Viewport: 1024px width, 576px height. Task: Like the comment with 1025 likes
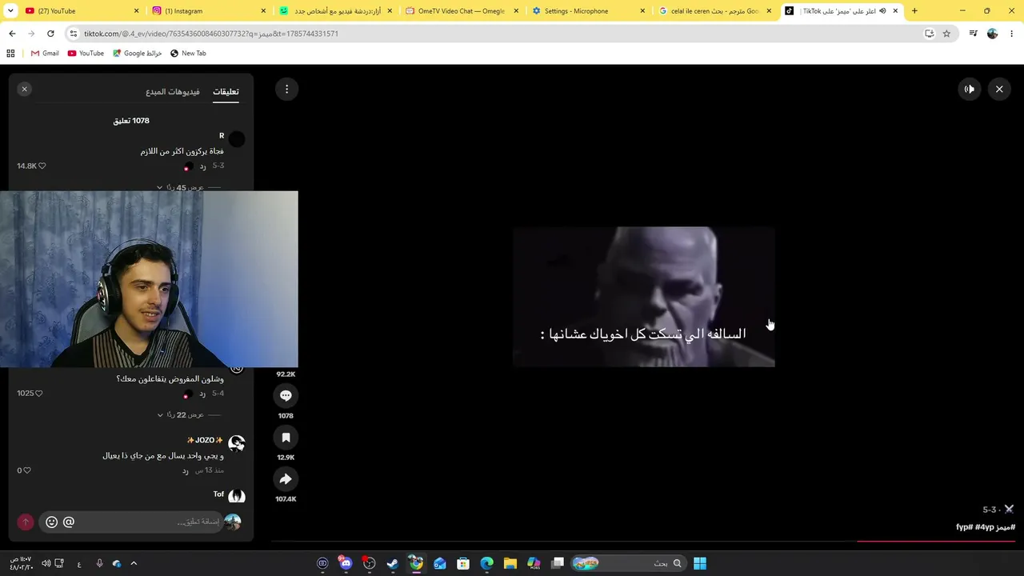click(x=38, y=393)
